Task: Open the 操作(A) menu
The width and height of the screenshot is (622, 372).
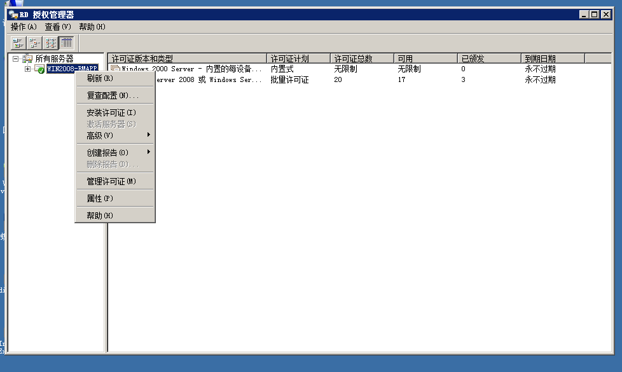Action: (24, 27)
